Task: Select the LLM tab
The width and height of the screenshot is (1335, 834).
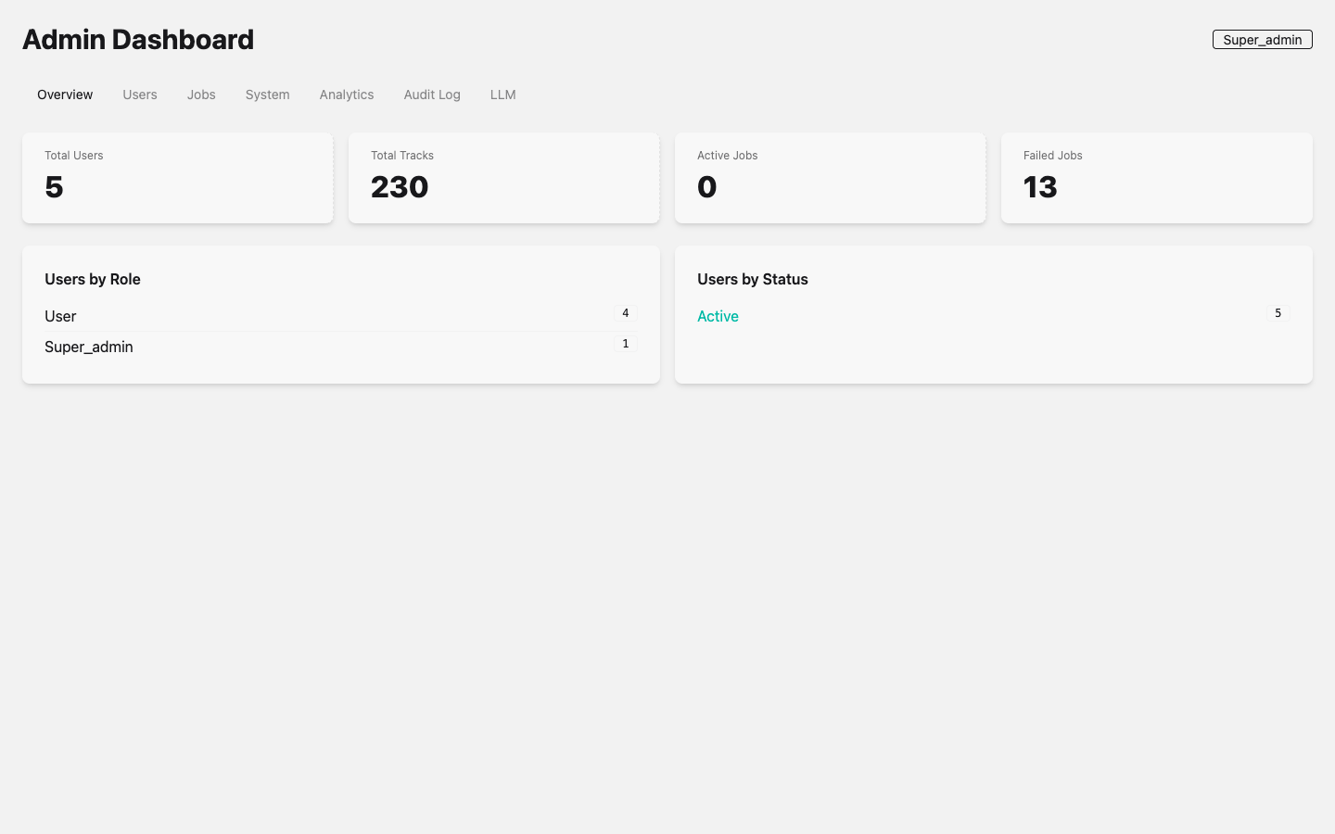Action: (x=502, y=95)
